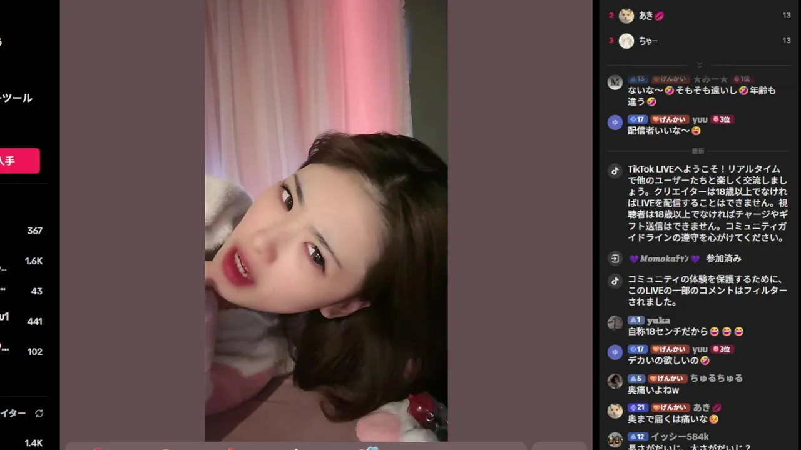
Task: Click the Momokaチャン name in join notice
Action: point(664,258)
